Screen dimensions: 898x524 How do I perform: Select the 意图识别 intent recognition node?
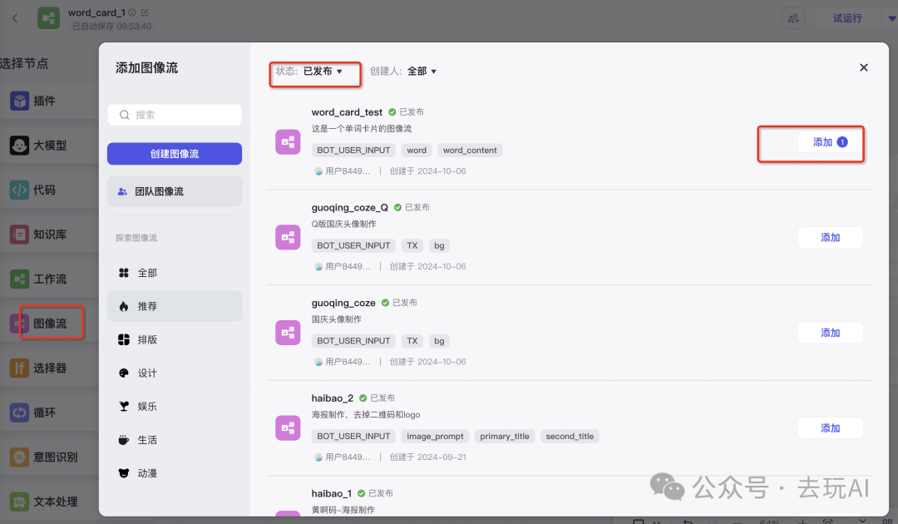49,457
